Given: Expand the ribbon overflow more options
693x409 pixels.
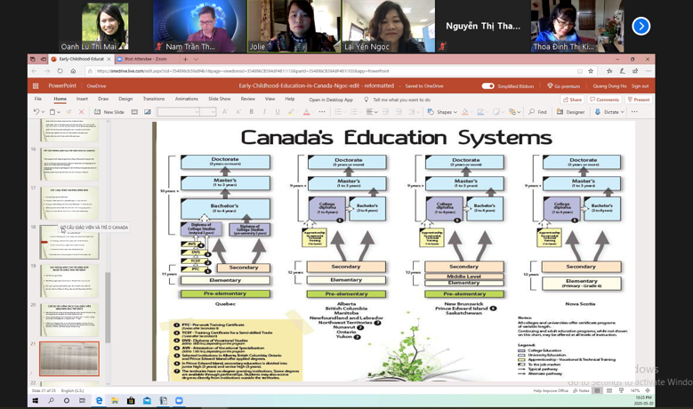Looking at the screenshot, I should 634,112.
